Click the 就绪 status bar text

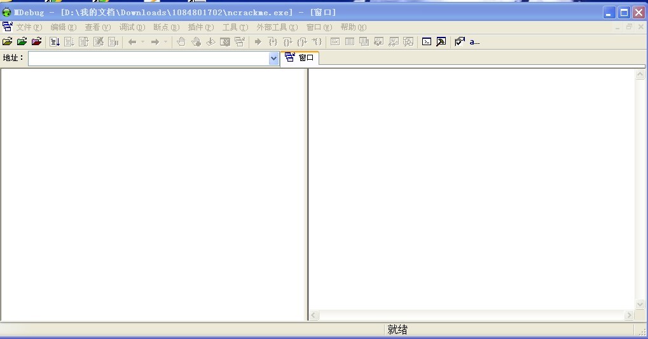click(x=397, y=329)
